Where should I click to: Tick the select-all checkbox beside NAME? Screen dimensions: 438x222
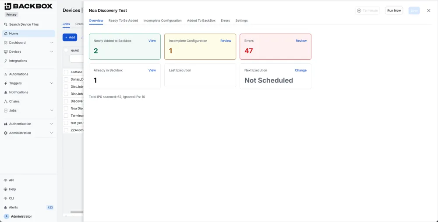tap(66, 50)
